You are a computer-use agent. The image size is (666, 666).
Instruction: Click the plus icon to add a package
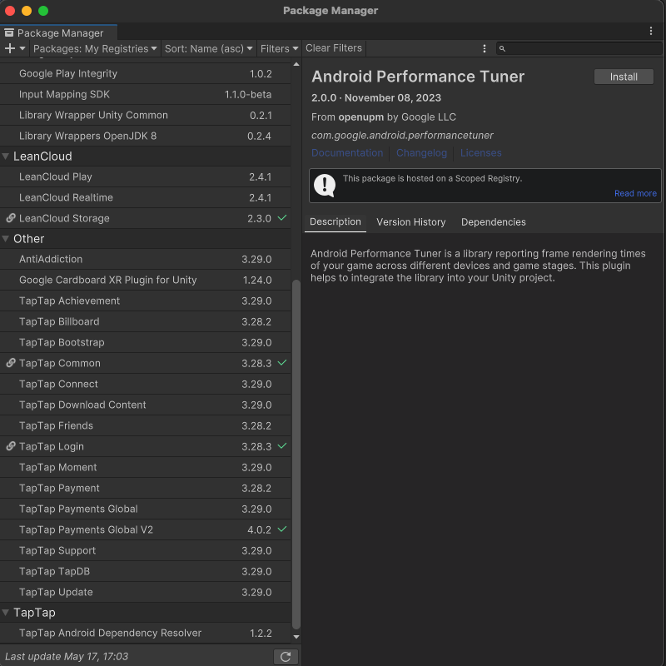[10, 48]
